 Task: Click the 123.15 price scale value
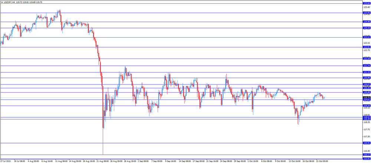point(366,43)
